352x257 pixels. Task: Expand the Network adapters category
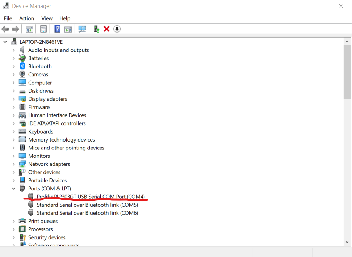pos(14,164)
